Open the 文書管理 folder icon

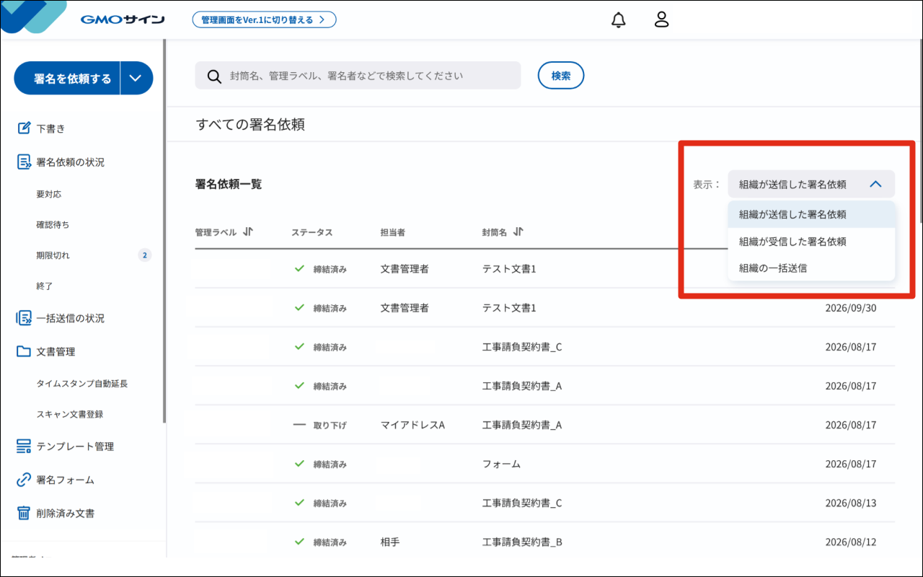tap(24, 352)
